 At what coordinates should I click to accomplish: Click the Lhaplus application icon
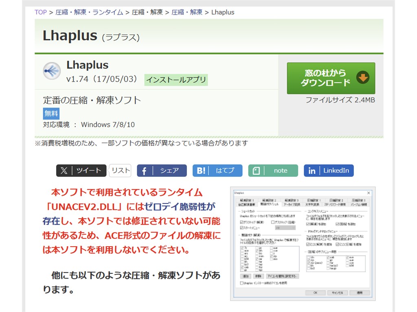(51, 70)
